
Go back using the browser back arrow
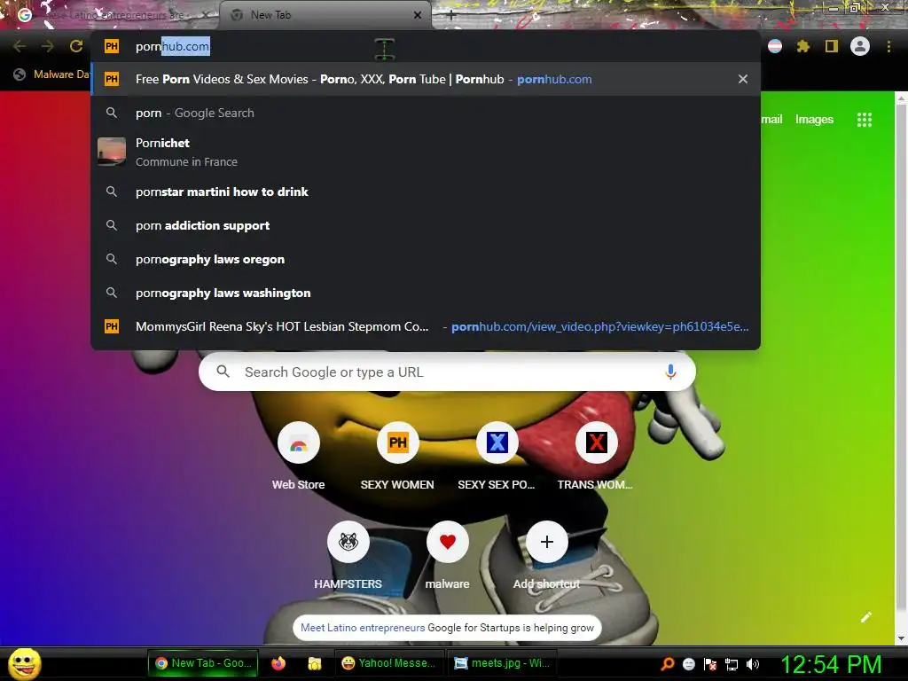click(x=20, y=46)
